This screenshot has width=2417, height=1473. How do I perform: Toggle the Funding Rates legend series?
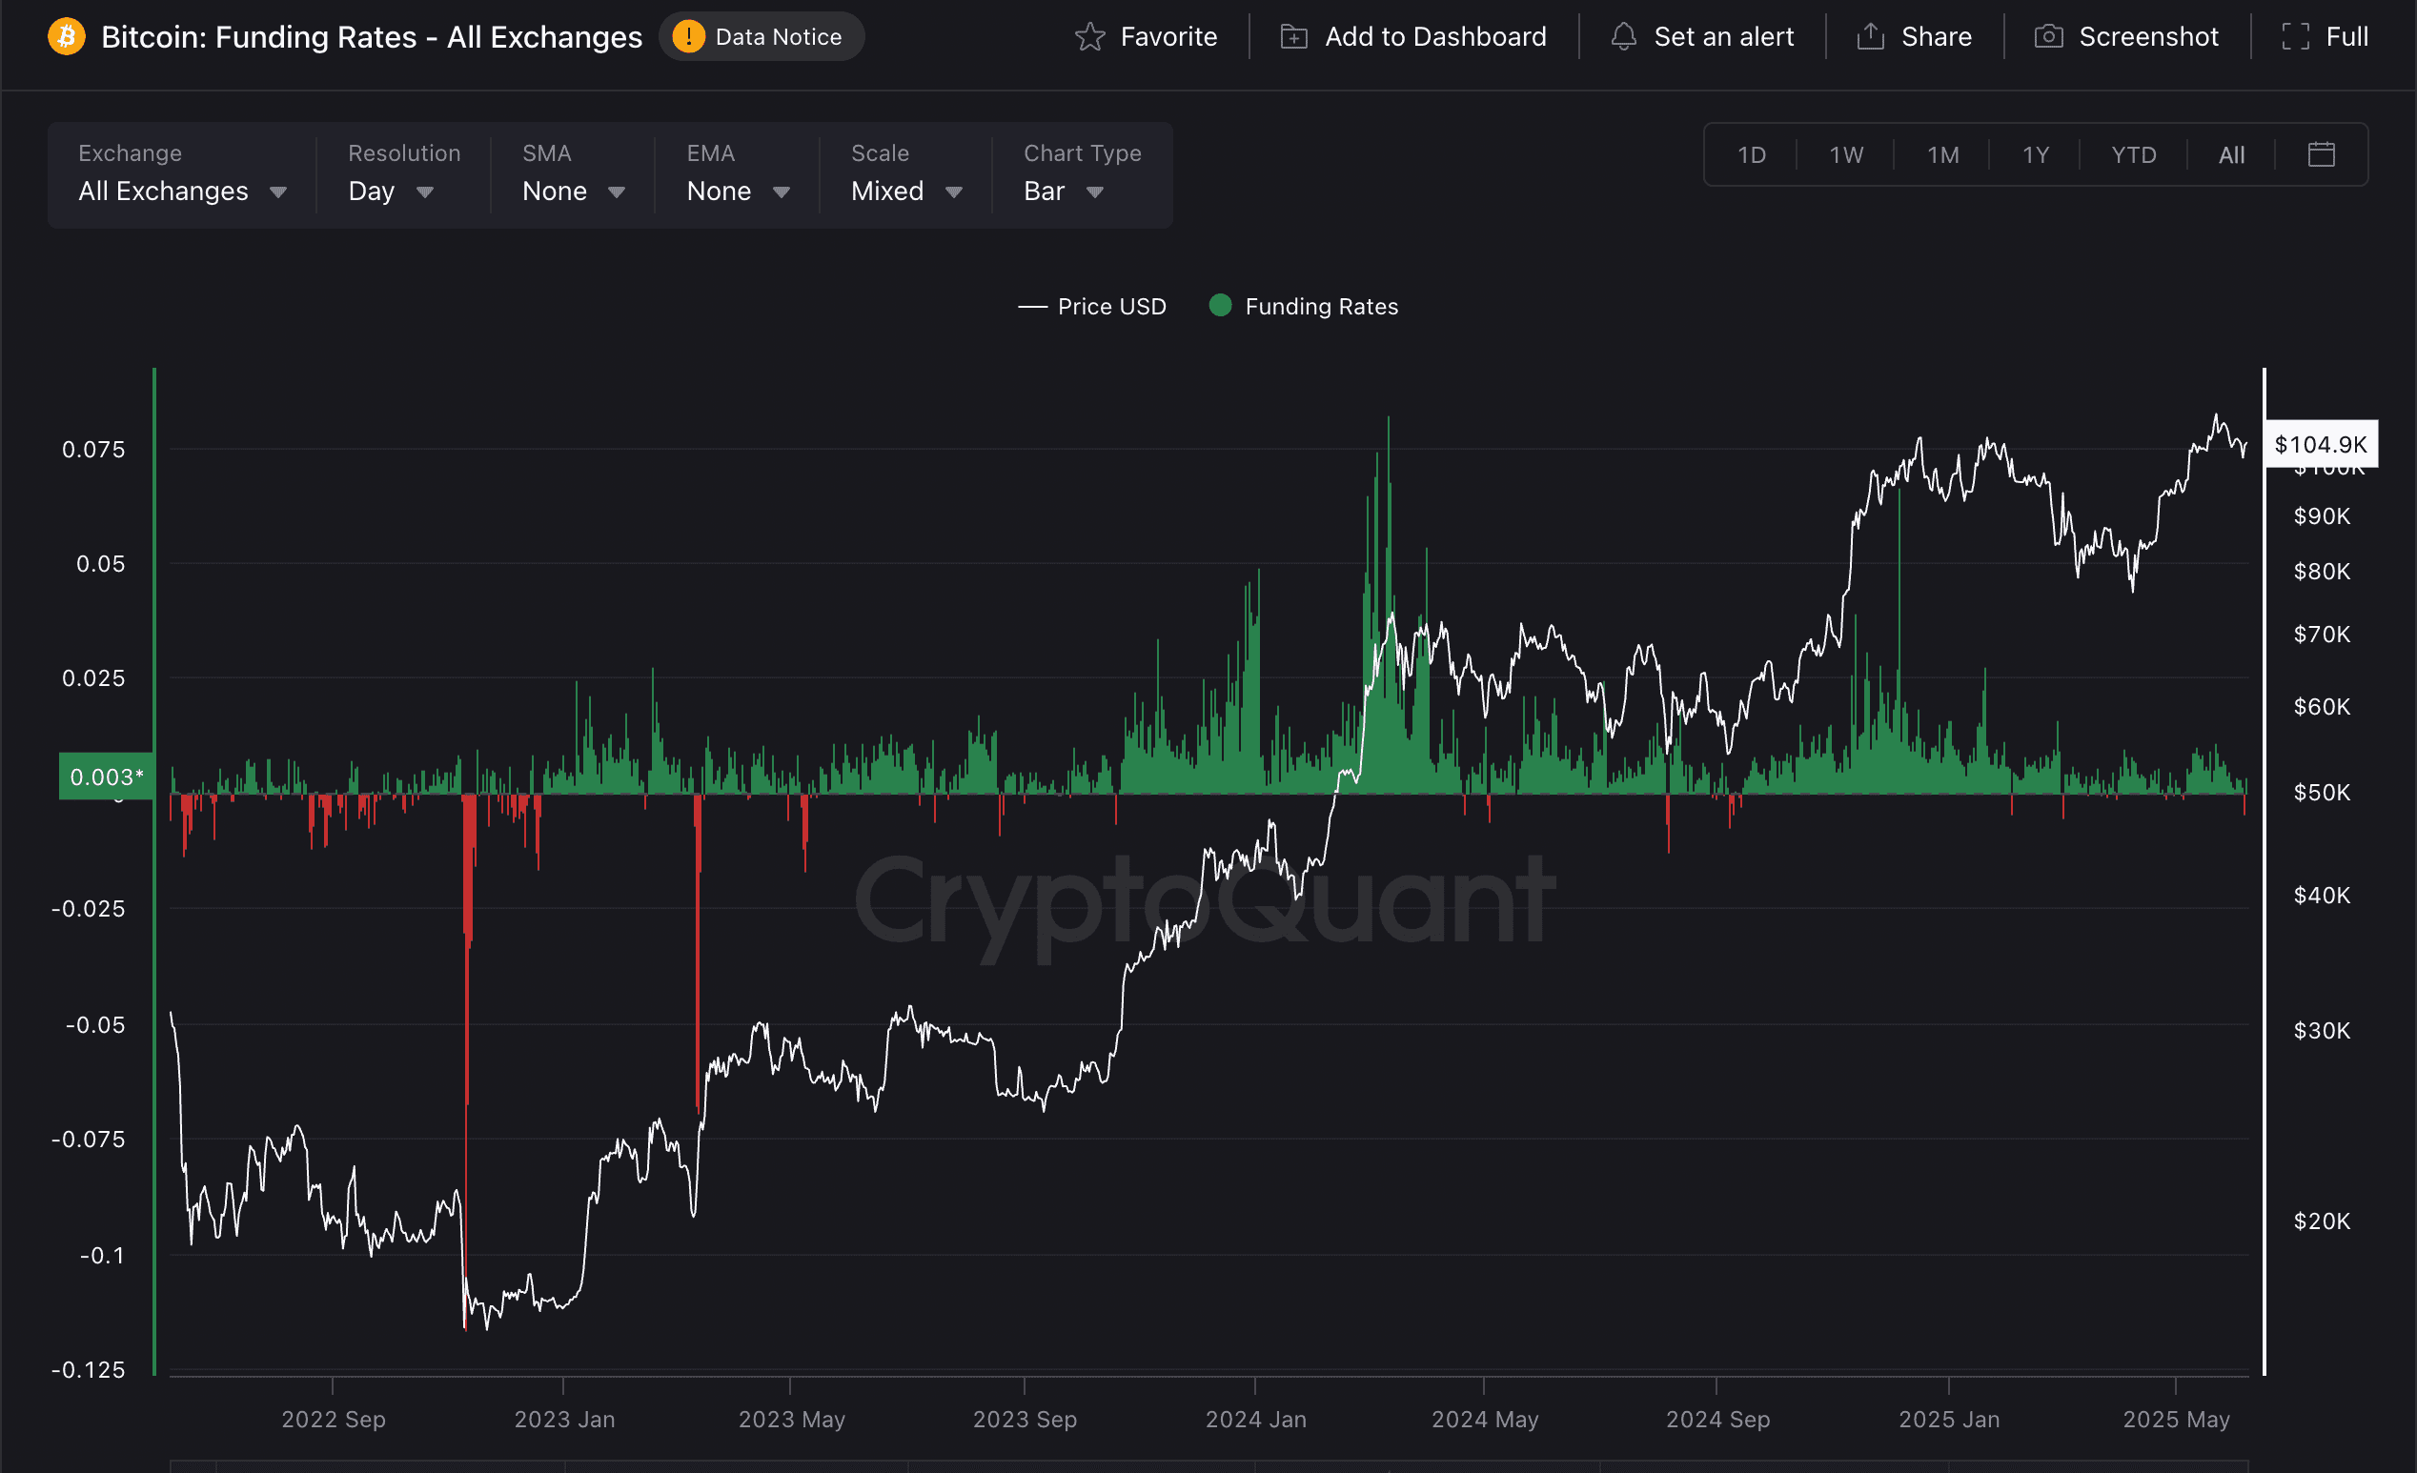pos(1304,307)
